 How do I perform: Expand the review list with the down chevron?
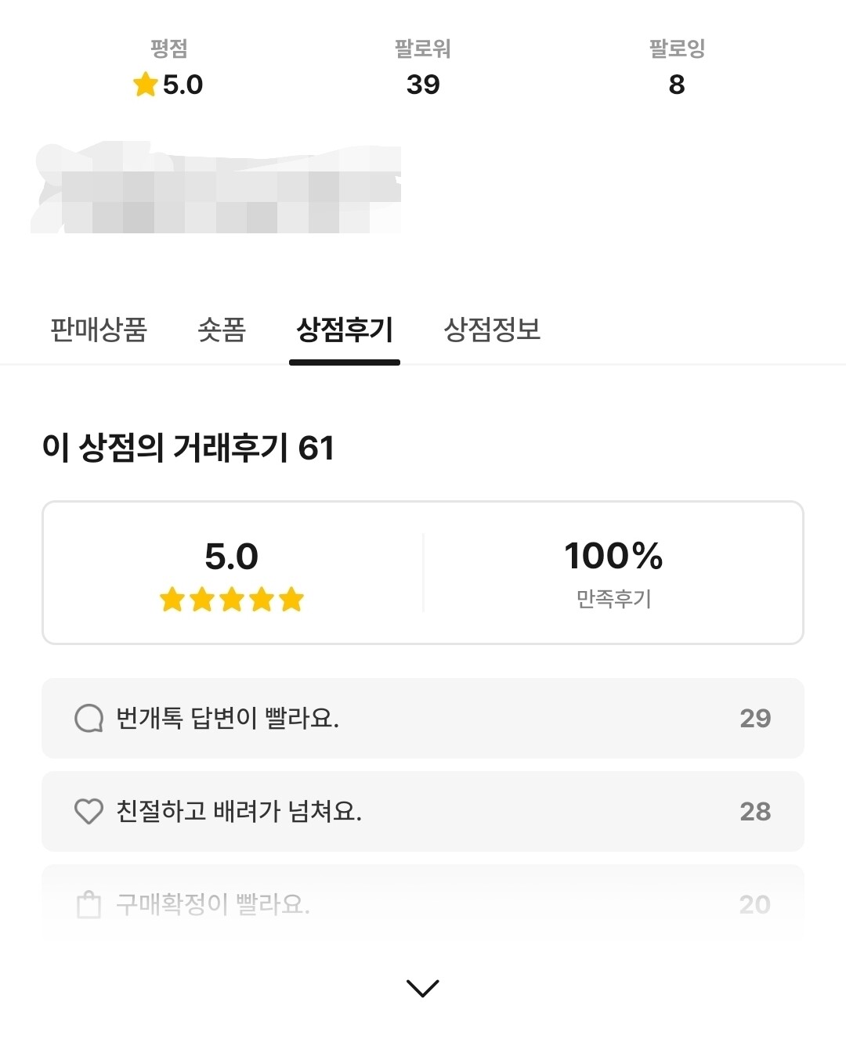pos(423,988)
